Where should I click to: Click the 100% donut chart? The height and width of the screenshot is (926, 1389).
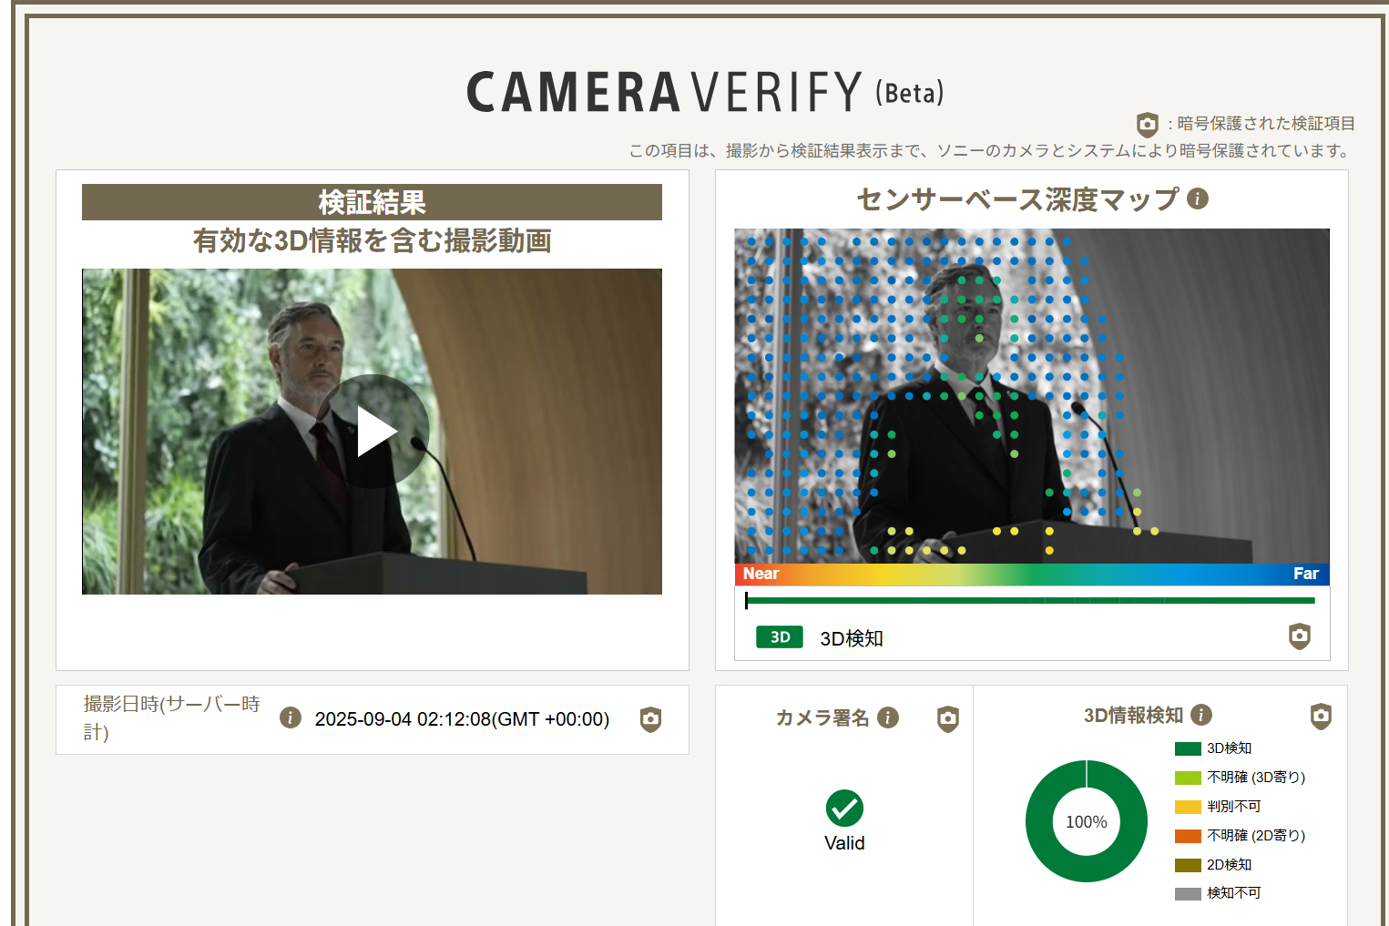(x=1086, y=820)
